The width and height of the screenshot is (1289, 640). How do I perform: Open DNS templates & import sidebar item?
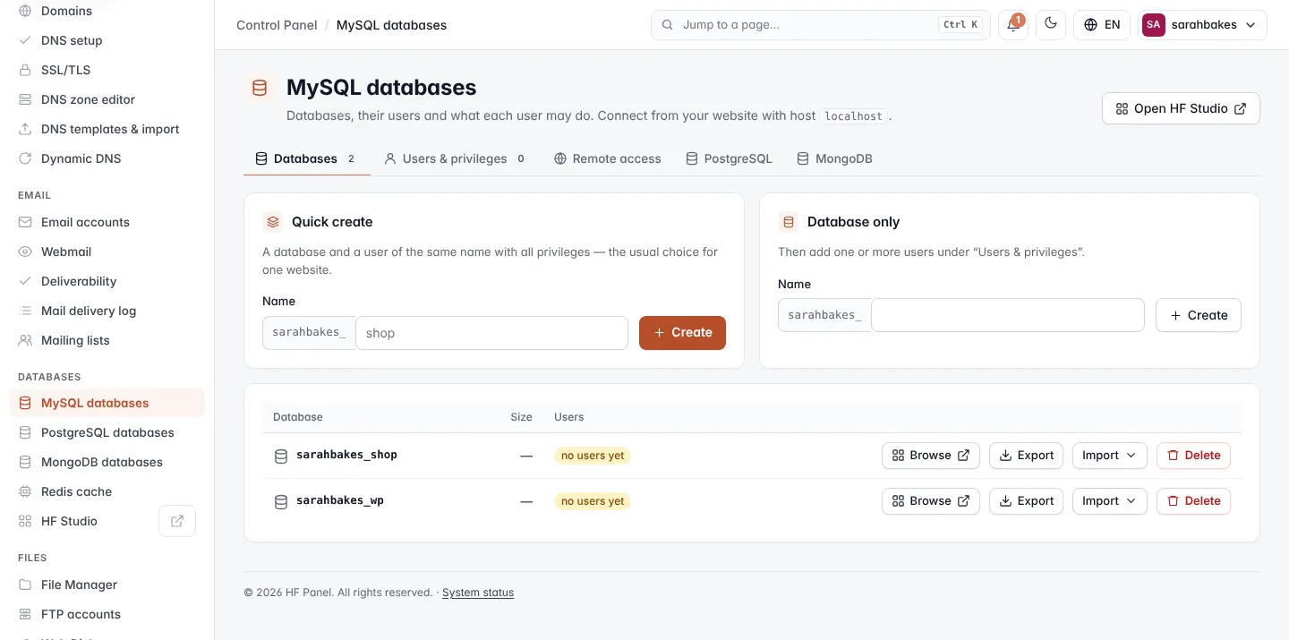pyautogui.click(x=107, y=129)
